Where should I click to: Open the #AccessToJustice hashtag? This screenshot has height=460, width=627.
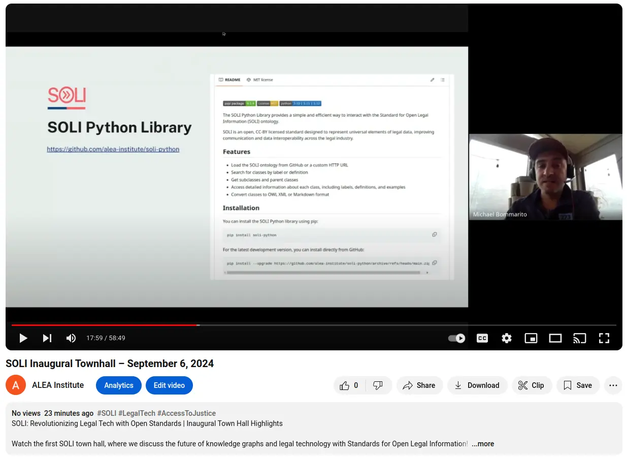(x=186, y=413)
